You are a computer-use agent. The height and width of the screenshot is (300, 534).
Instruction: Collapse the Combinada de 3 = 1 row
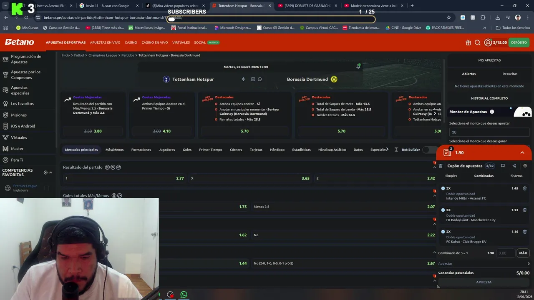[x=435, y=253]
